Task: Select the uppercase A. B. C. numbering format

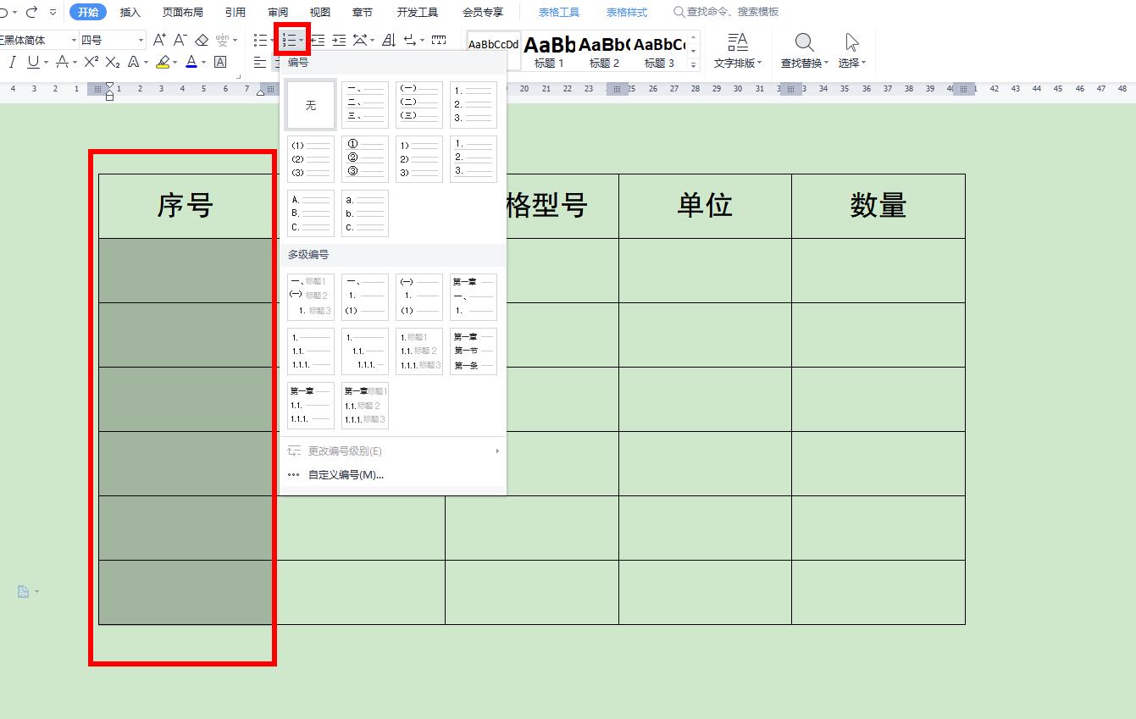Action: point(311,213)
